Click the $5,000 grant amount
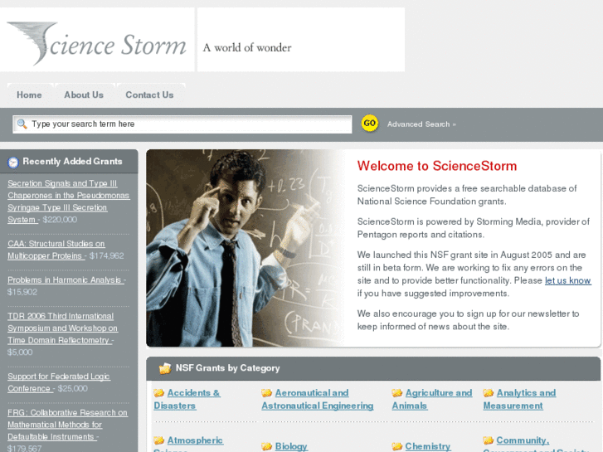Screen dimensions: 603x452 click(x=20, y=352)
